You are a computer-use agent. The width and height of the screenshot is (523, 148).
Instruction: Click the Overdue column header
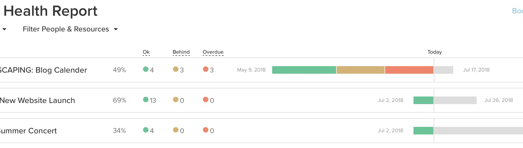213,52
